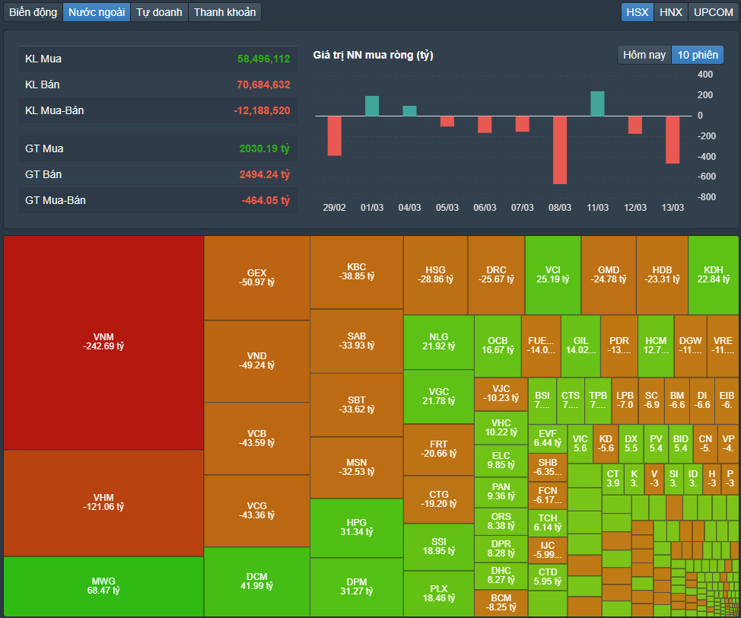
Task: Select the 10 phiên chart range
Action: click(x=698, y=55)
